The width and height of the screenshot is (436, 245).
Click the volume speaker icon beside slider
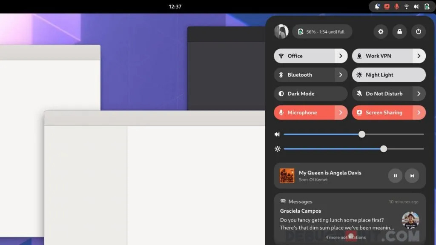pos(278,134)
